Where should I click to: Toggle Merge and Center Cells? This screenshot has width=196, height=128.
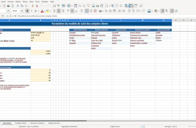tap(87, 11)
